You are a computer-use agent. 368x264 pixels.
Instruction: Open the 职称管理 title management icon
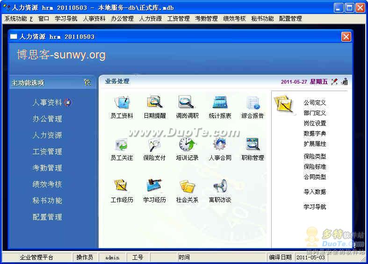pos(253,144)
